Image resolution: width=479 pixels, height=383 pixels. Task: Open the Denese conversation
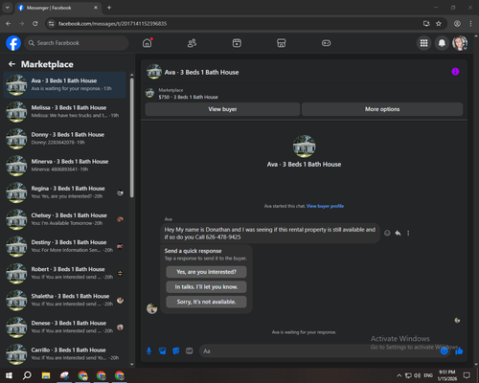(x=65, y=327)
